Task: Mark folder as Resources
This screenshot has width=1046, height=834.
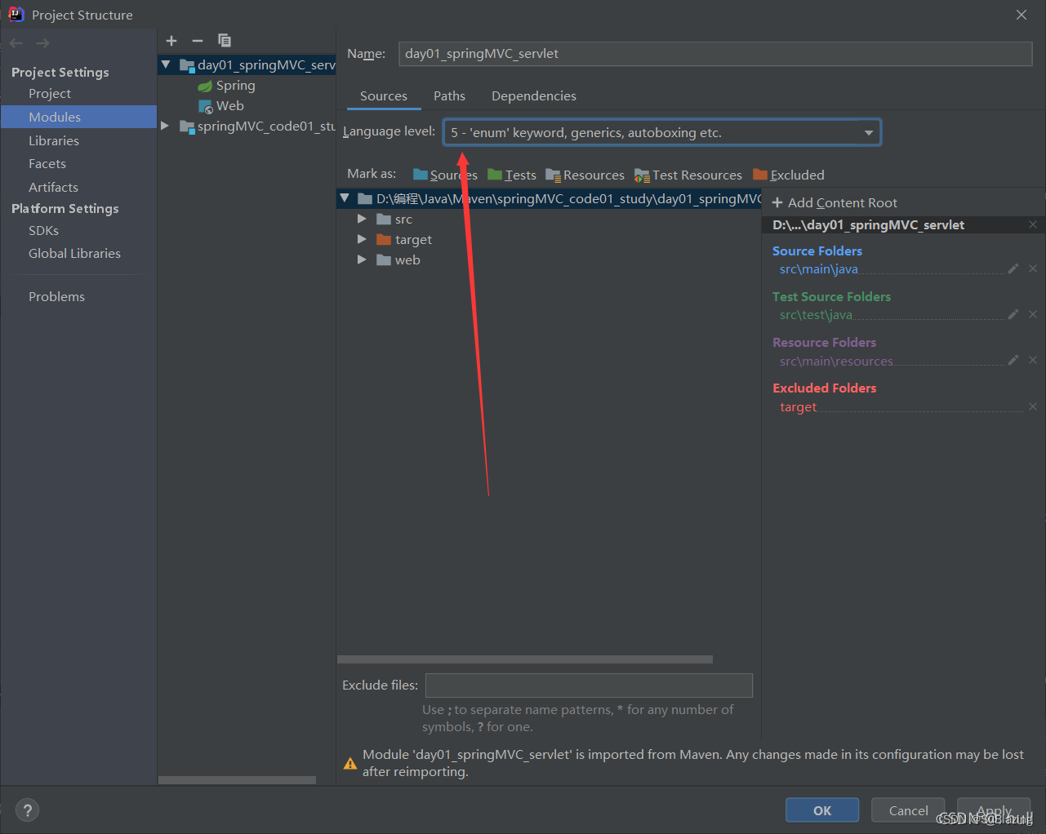Action: point(585,175)
